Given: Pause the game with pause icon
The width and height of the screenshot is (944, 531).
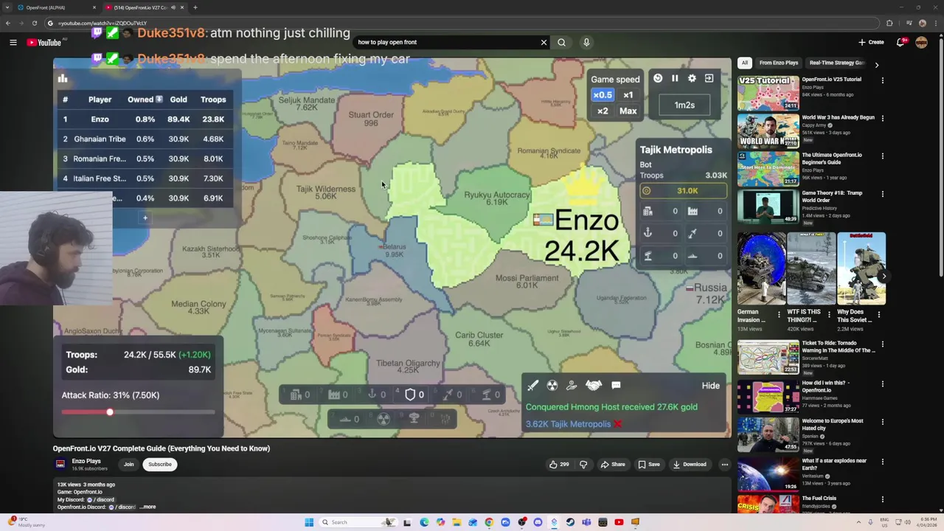Looking at the screenshot, I should pyautogui.click(x=675, y=78).
